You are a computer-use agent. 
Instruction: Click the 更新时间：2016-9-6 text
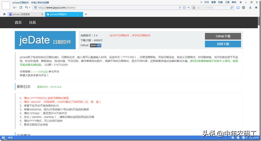coord(49,87)
